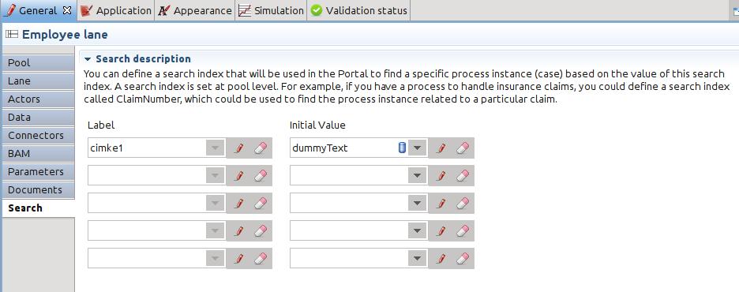Click the fourth row Label input field
Image resolution: width=739 pixels, height=292 pixels.
pos(148,230)
